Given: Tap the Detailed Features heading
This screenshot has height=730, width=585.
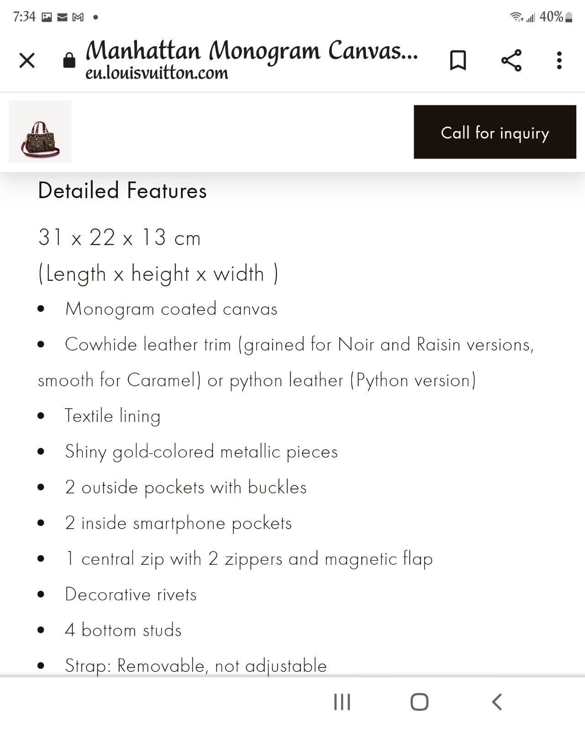Looking at the screenshot, I should 122,190.
